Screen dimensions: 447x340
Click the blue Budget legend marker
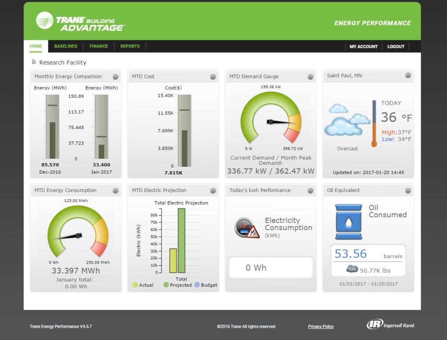(197, 285)
